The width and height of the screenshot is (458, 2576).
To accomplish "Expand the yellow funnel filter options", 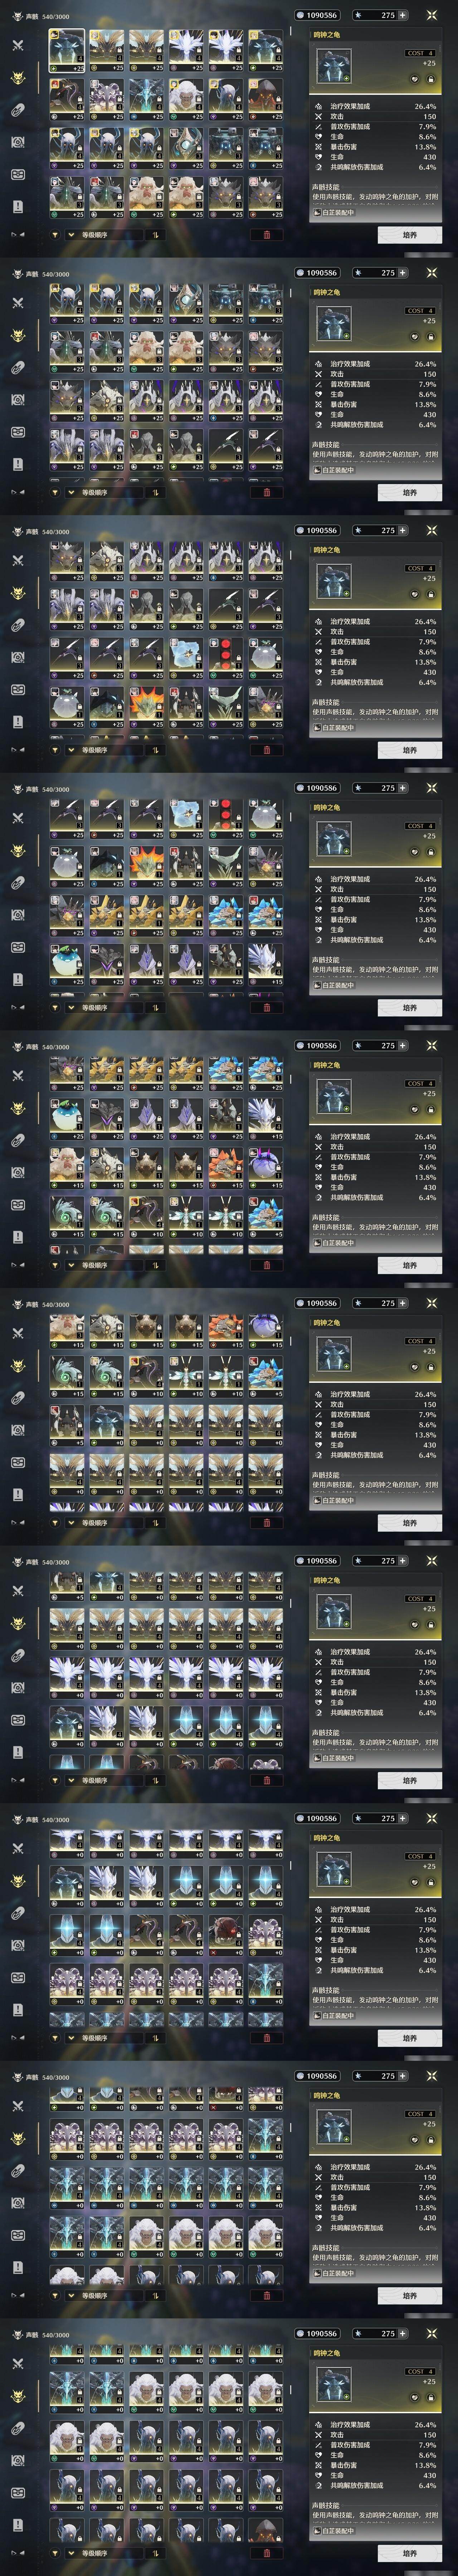I will (x=55, y=235).
